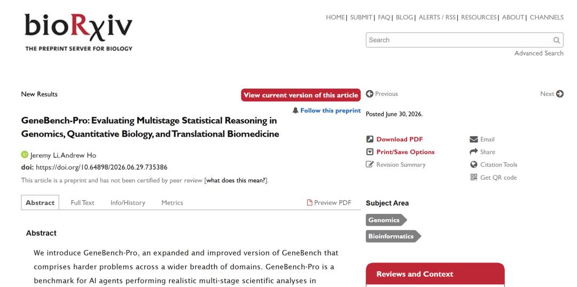Open the Advanced Search link
Viewport: 577px width, 287px height.
[539, 53]
